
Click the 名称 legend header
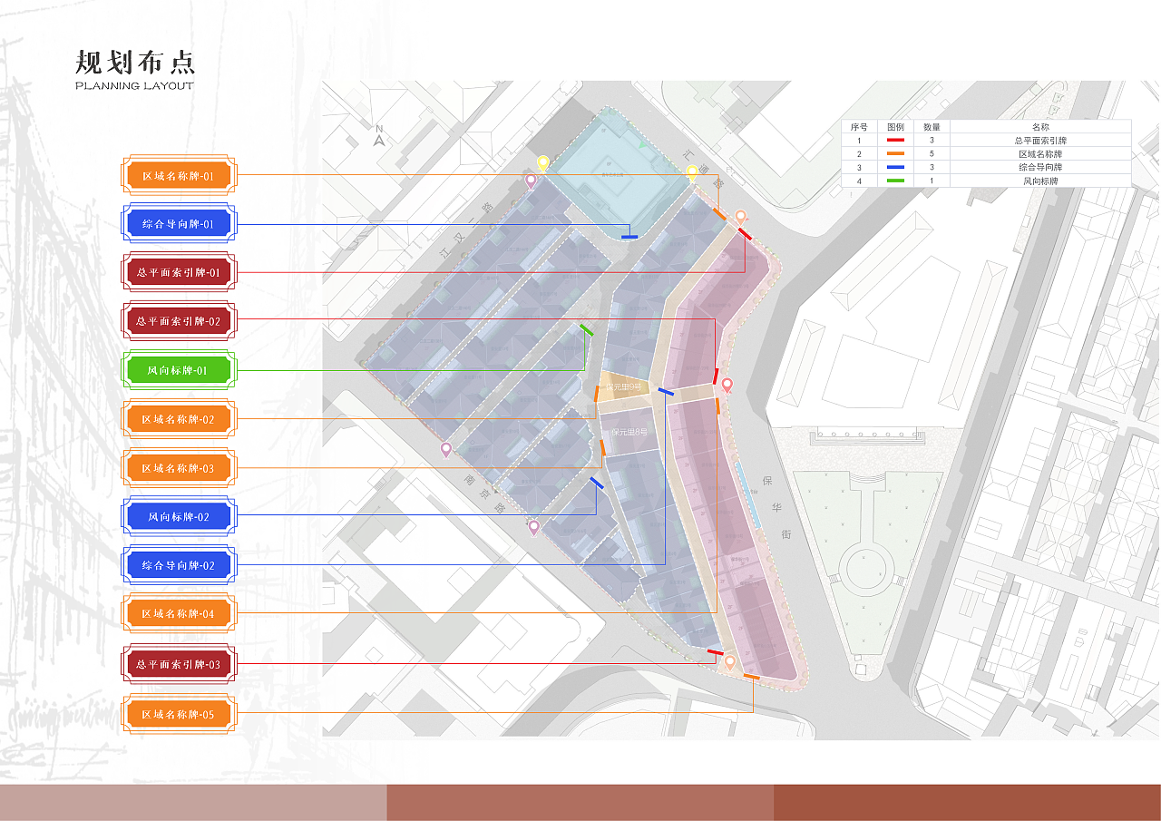click(x=1040, y=127)
